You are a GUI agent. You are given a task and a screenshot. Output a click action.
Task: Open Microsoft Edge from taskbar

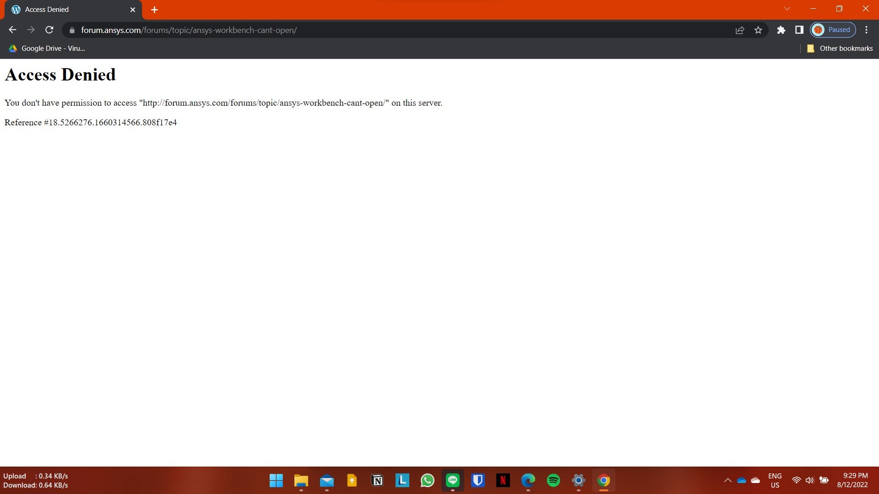point(528,480)
